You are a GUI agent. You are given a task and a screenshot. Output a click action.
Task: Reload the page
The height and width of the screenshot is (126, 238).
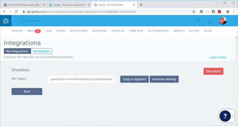click(16, 11)
